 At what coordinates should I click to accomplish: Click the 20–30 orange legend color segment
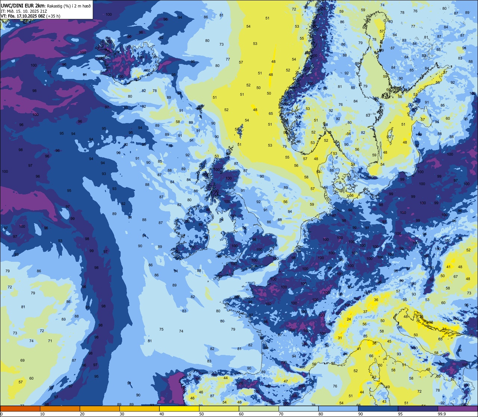[x=100, y=408]
